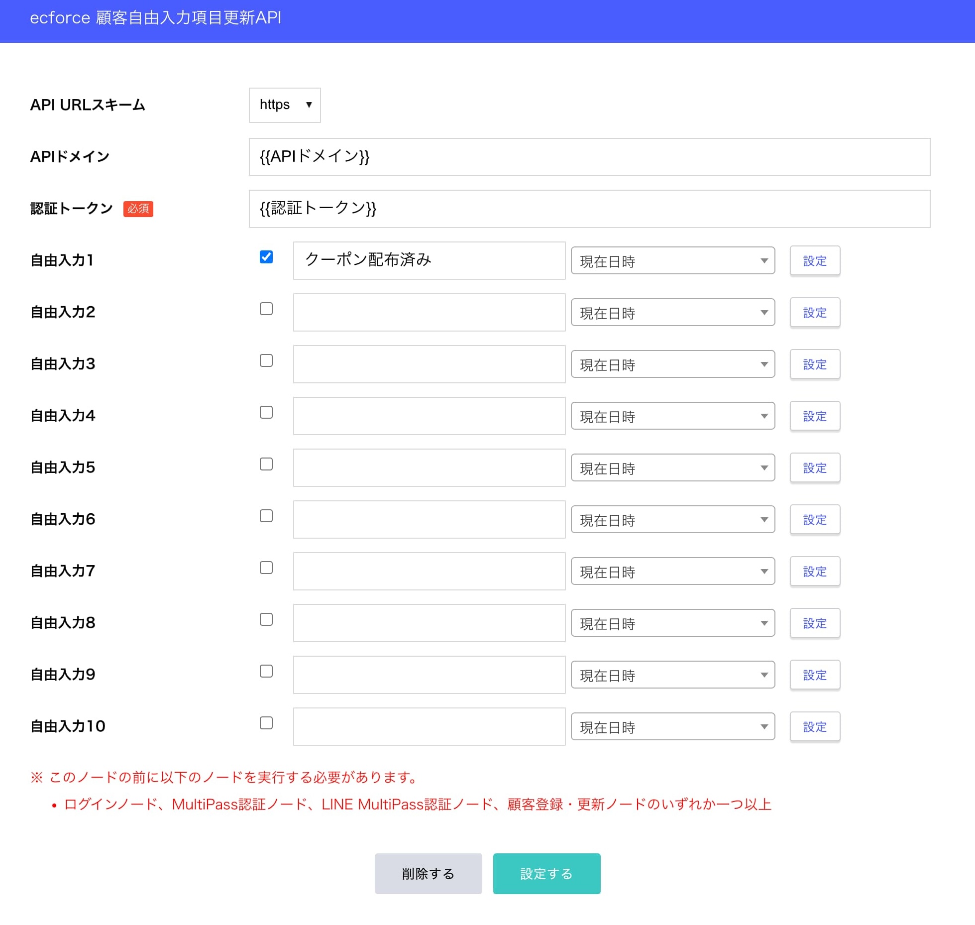
Task: Click the teal 設定する button
Action: pyautogui.click(x=546, y=873)
